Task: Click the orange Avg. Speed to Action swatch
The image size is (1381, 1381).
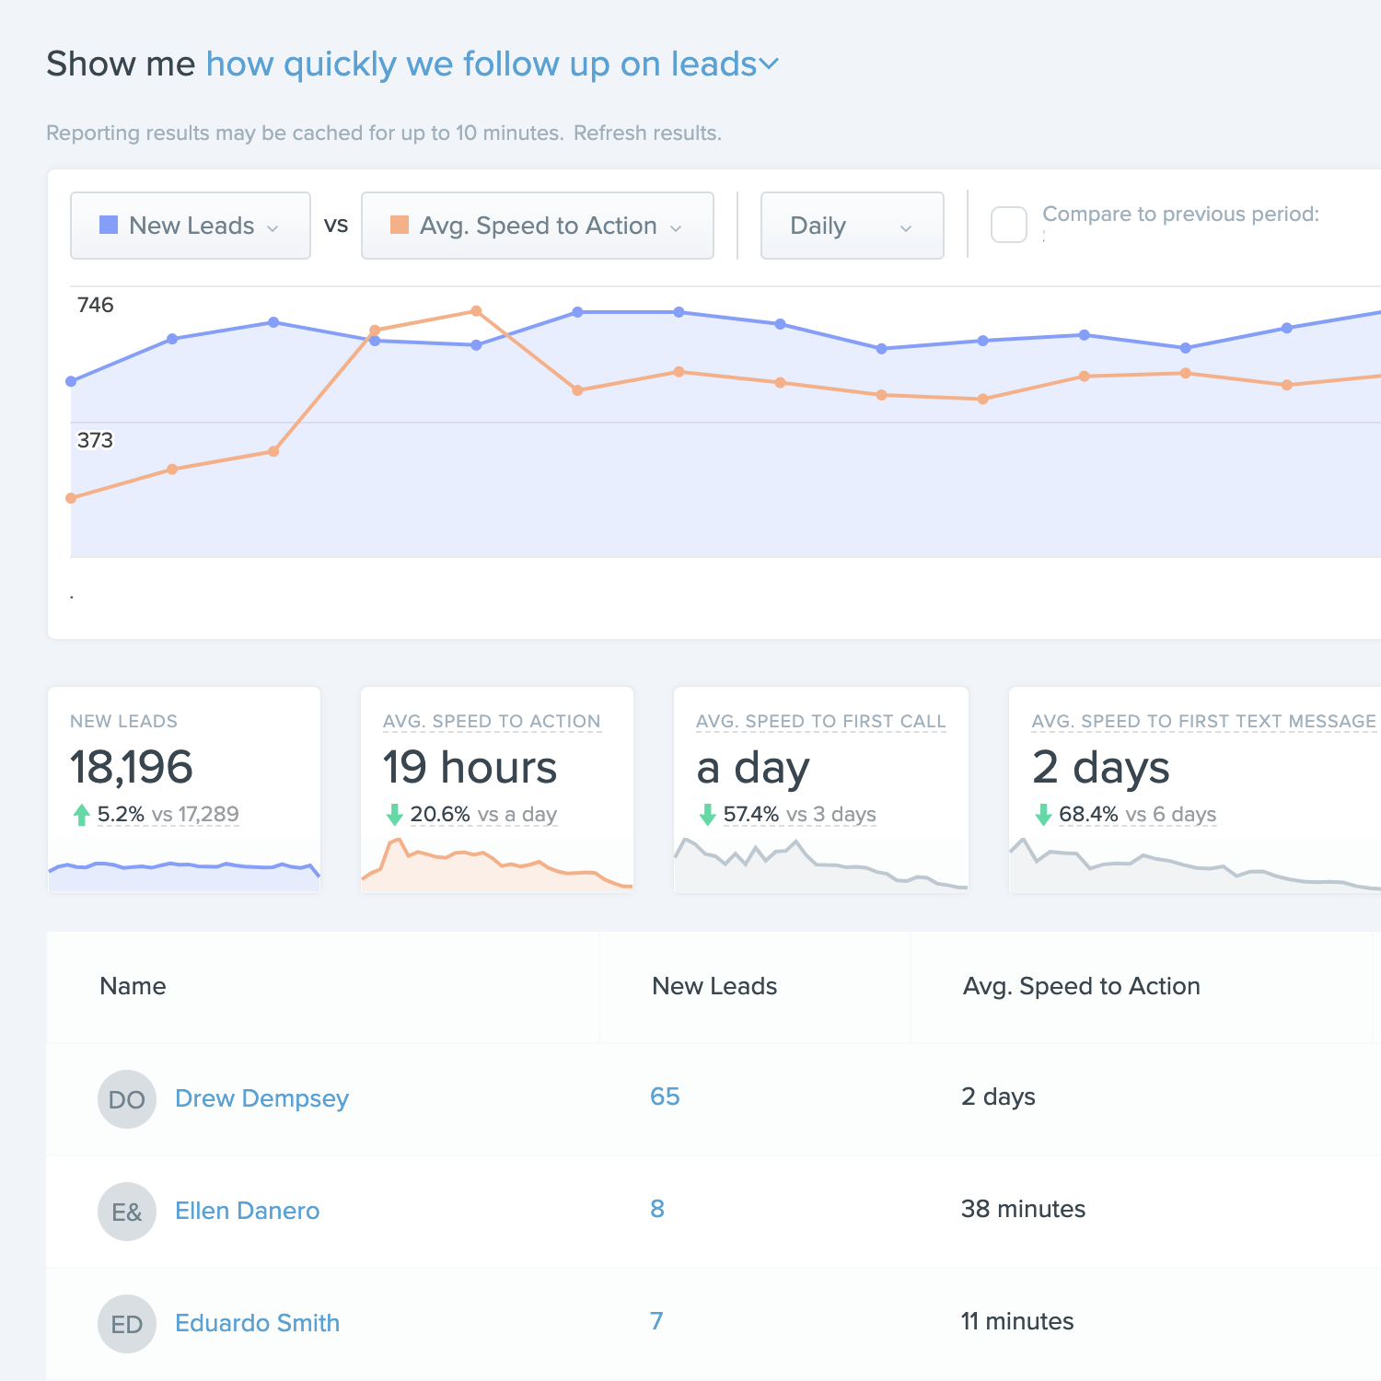Action: coord(400,225)
